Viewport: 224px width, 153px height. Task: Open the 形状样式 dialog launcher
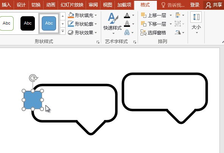point(98,42)
